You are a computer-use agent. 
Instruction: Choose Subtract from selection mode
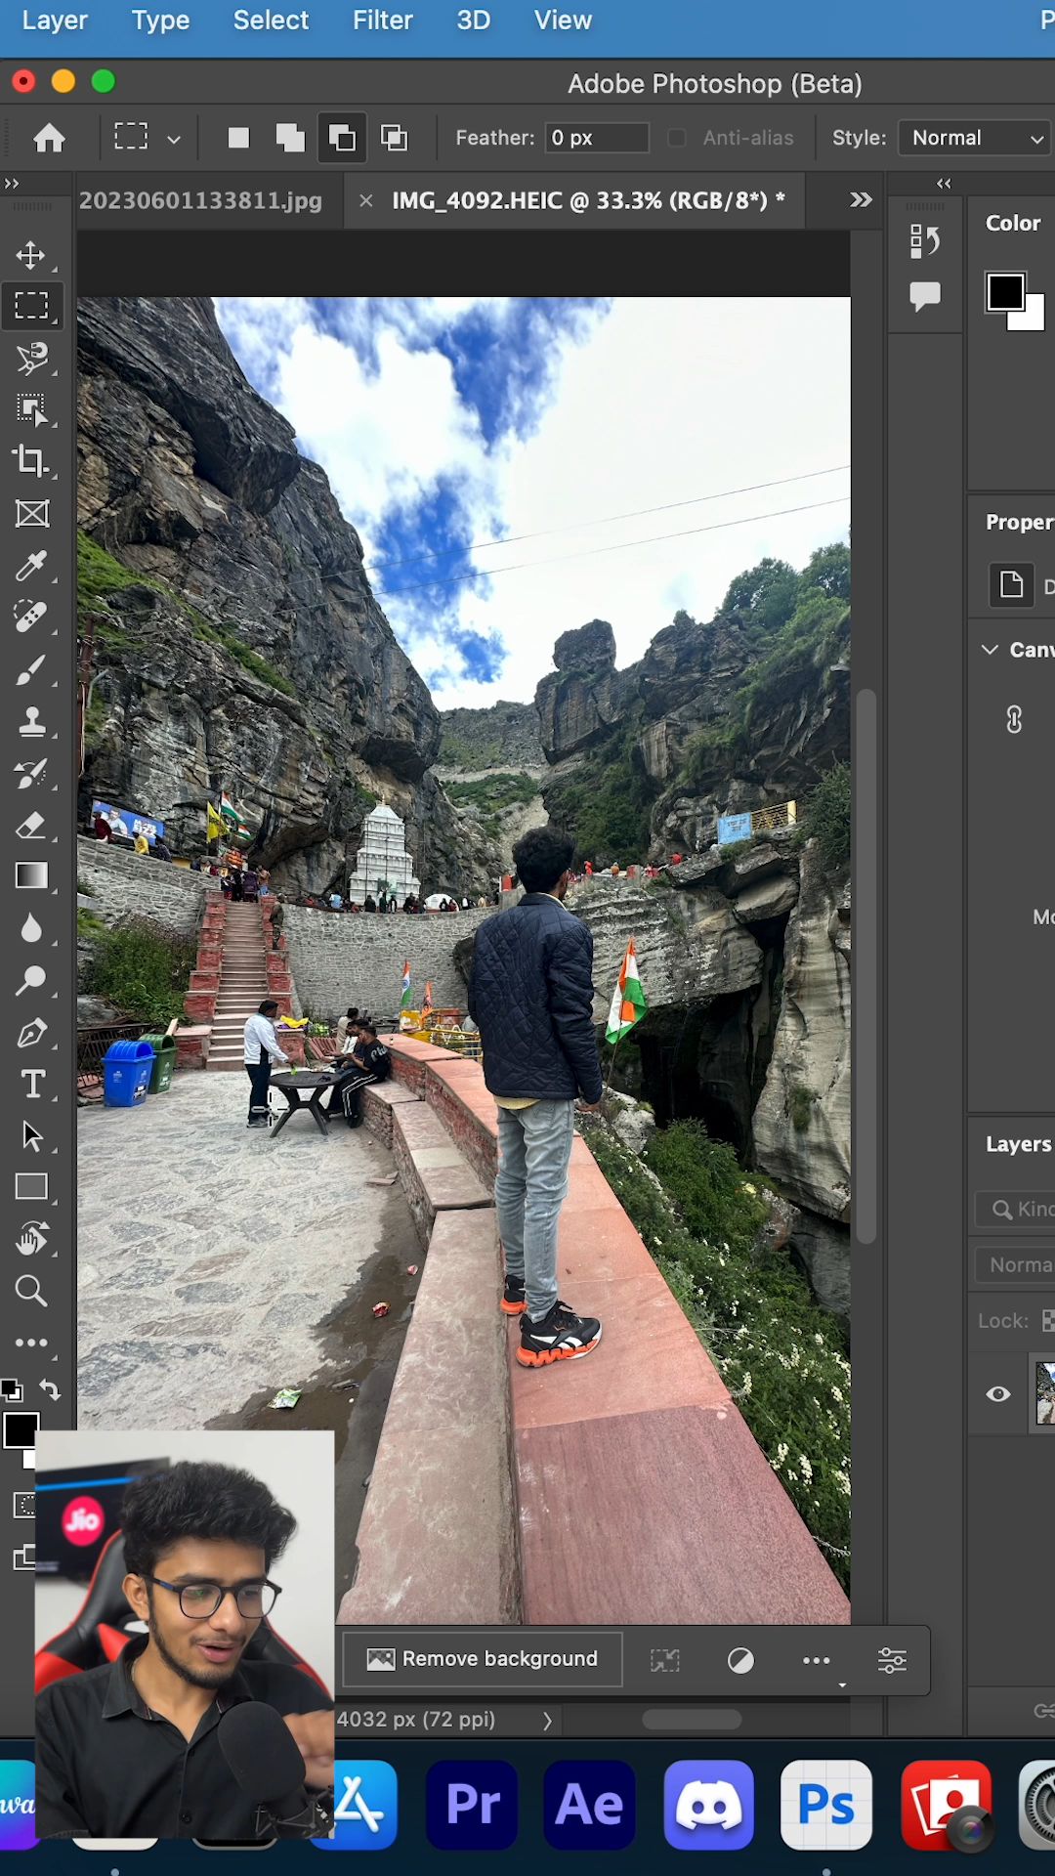tap(342, 138)
